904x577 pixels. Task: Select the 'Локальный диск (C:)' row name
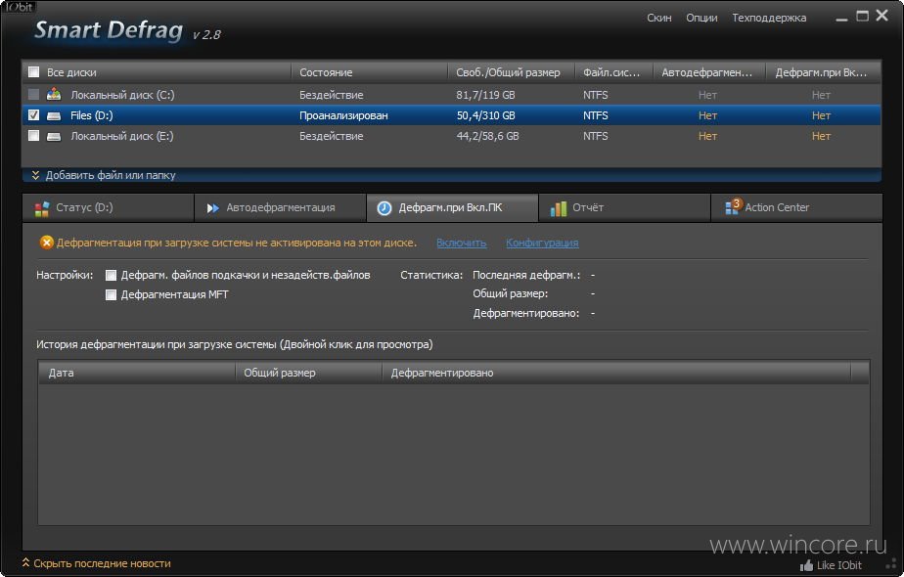pos(122,95)
